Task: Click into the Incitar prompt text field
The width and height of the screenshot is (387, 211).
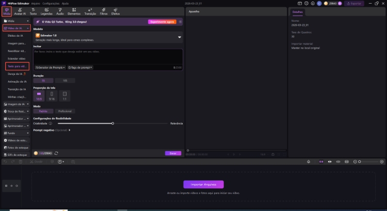Action: [x=108, y=57]
